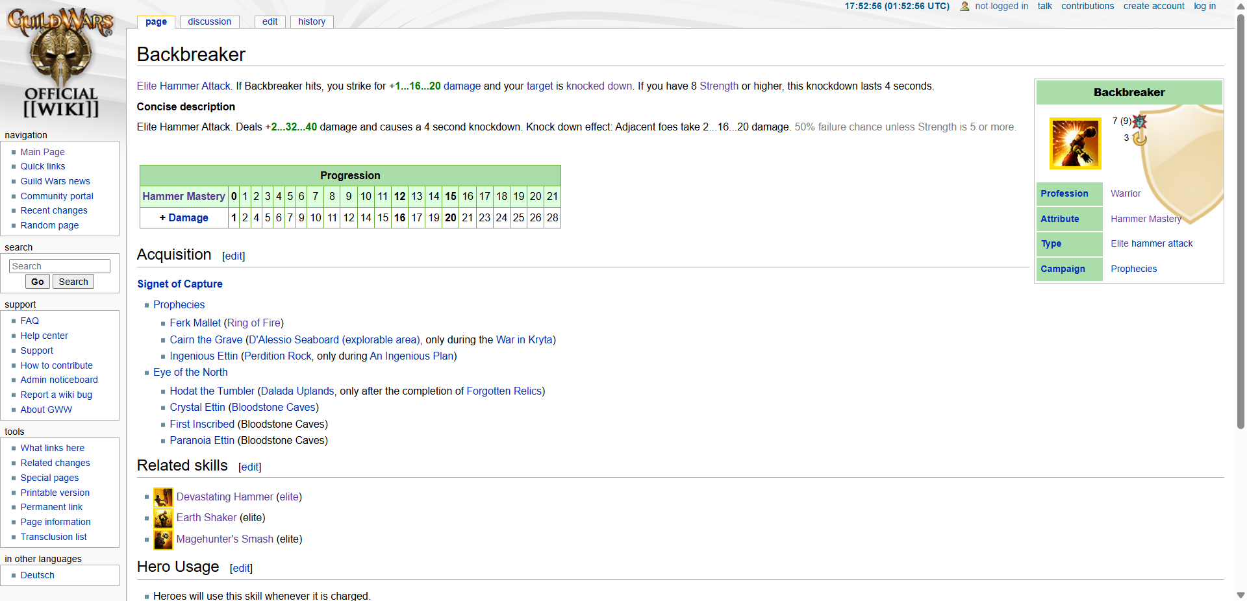Open the Magehunter's Smash skill icon
Viewport: 1247px width, 601px height.
163,539
